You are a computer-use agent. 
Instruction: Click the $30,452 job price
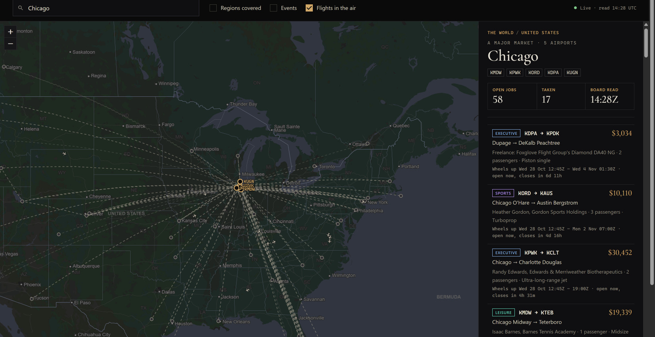click(x=620, y=253)
